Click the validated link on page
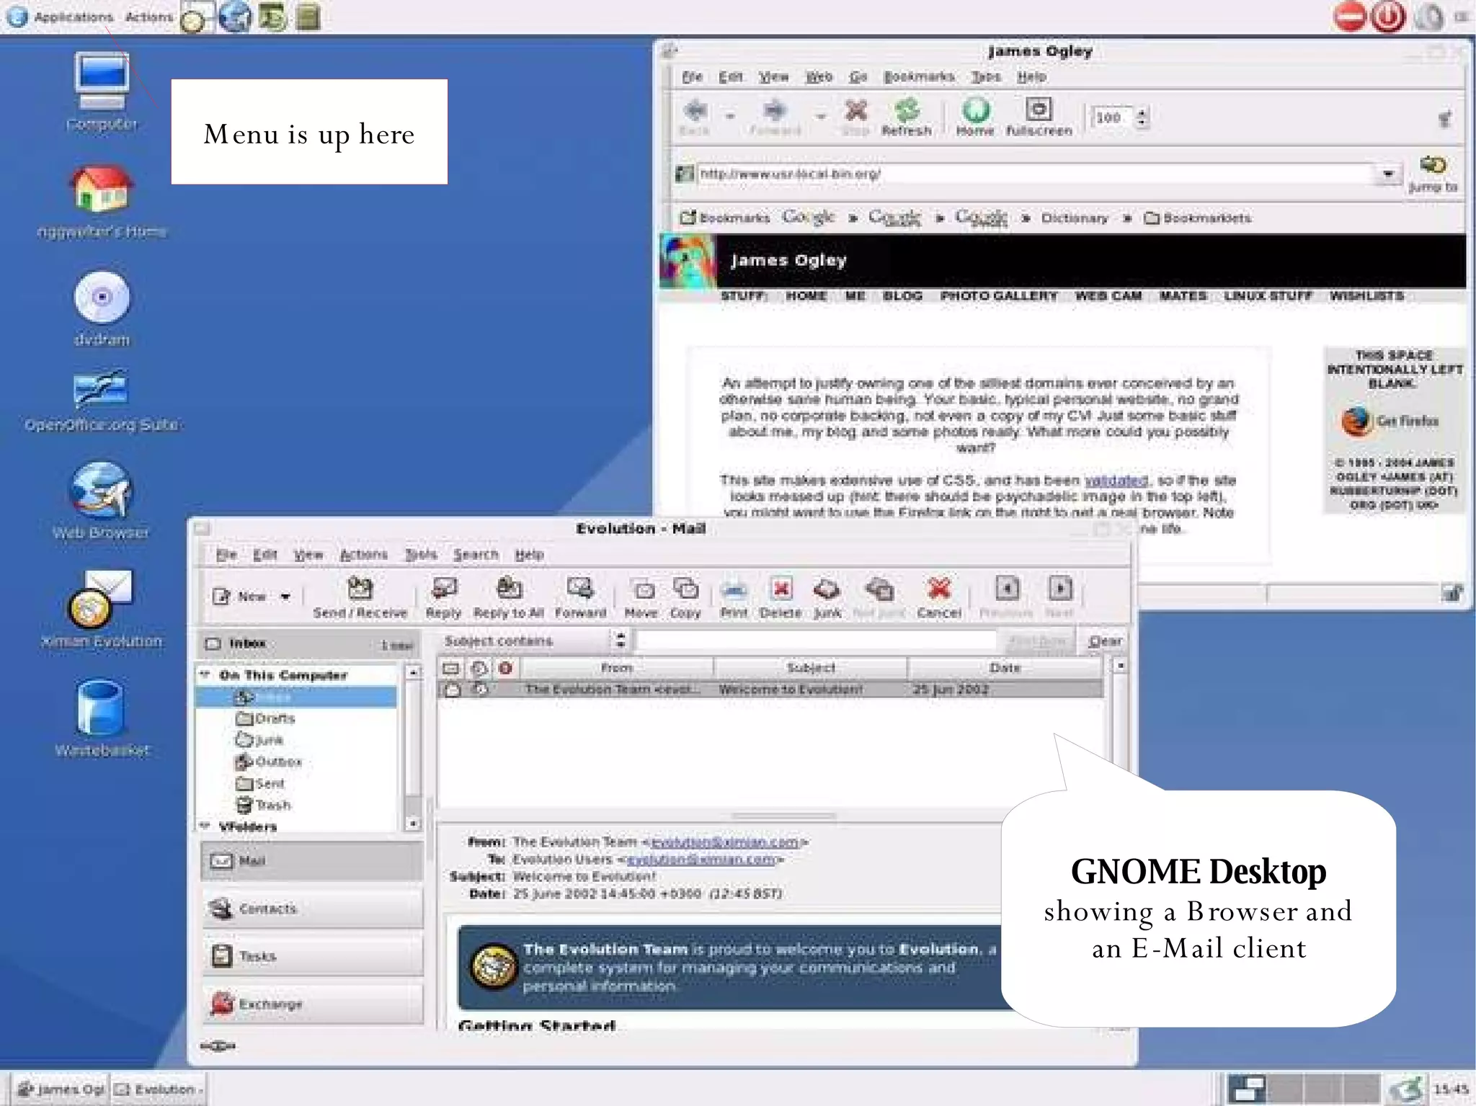1476x1106 pixels. click(1116, 480)
